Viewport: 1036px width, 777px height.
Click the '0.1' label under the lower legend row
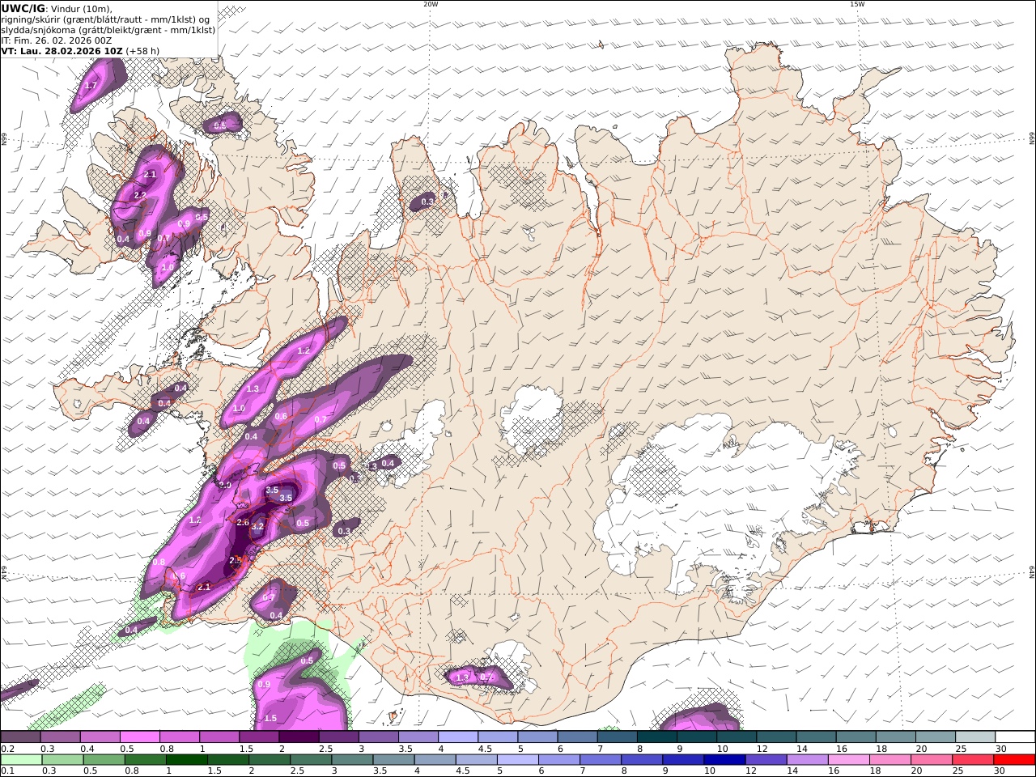click(8, 771)
